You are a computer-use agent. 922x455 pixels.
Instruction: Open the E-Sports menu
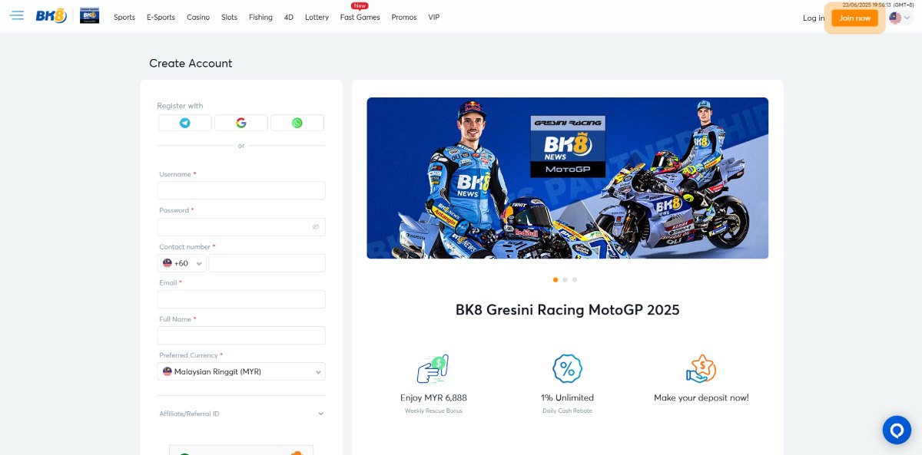pos(161,17)
